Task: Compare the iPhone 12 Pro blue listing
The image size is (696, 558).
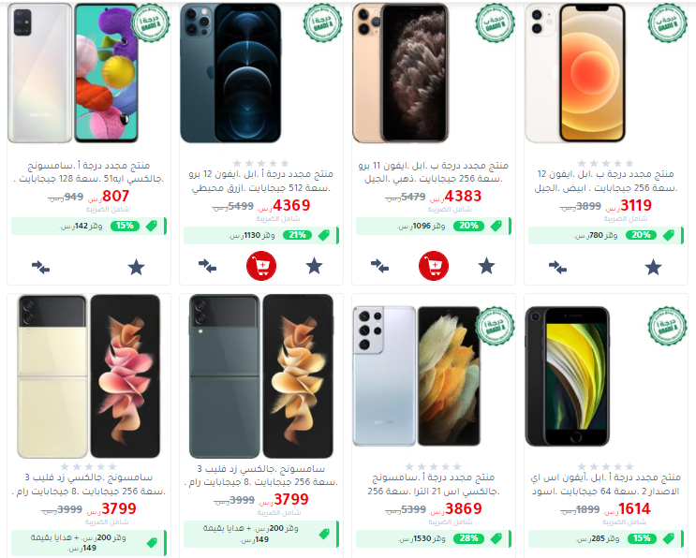Action: (207, 266)
